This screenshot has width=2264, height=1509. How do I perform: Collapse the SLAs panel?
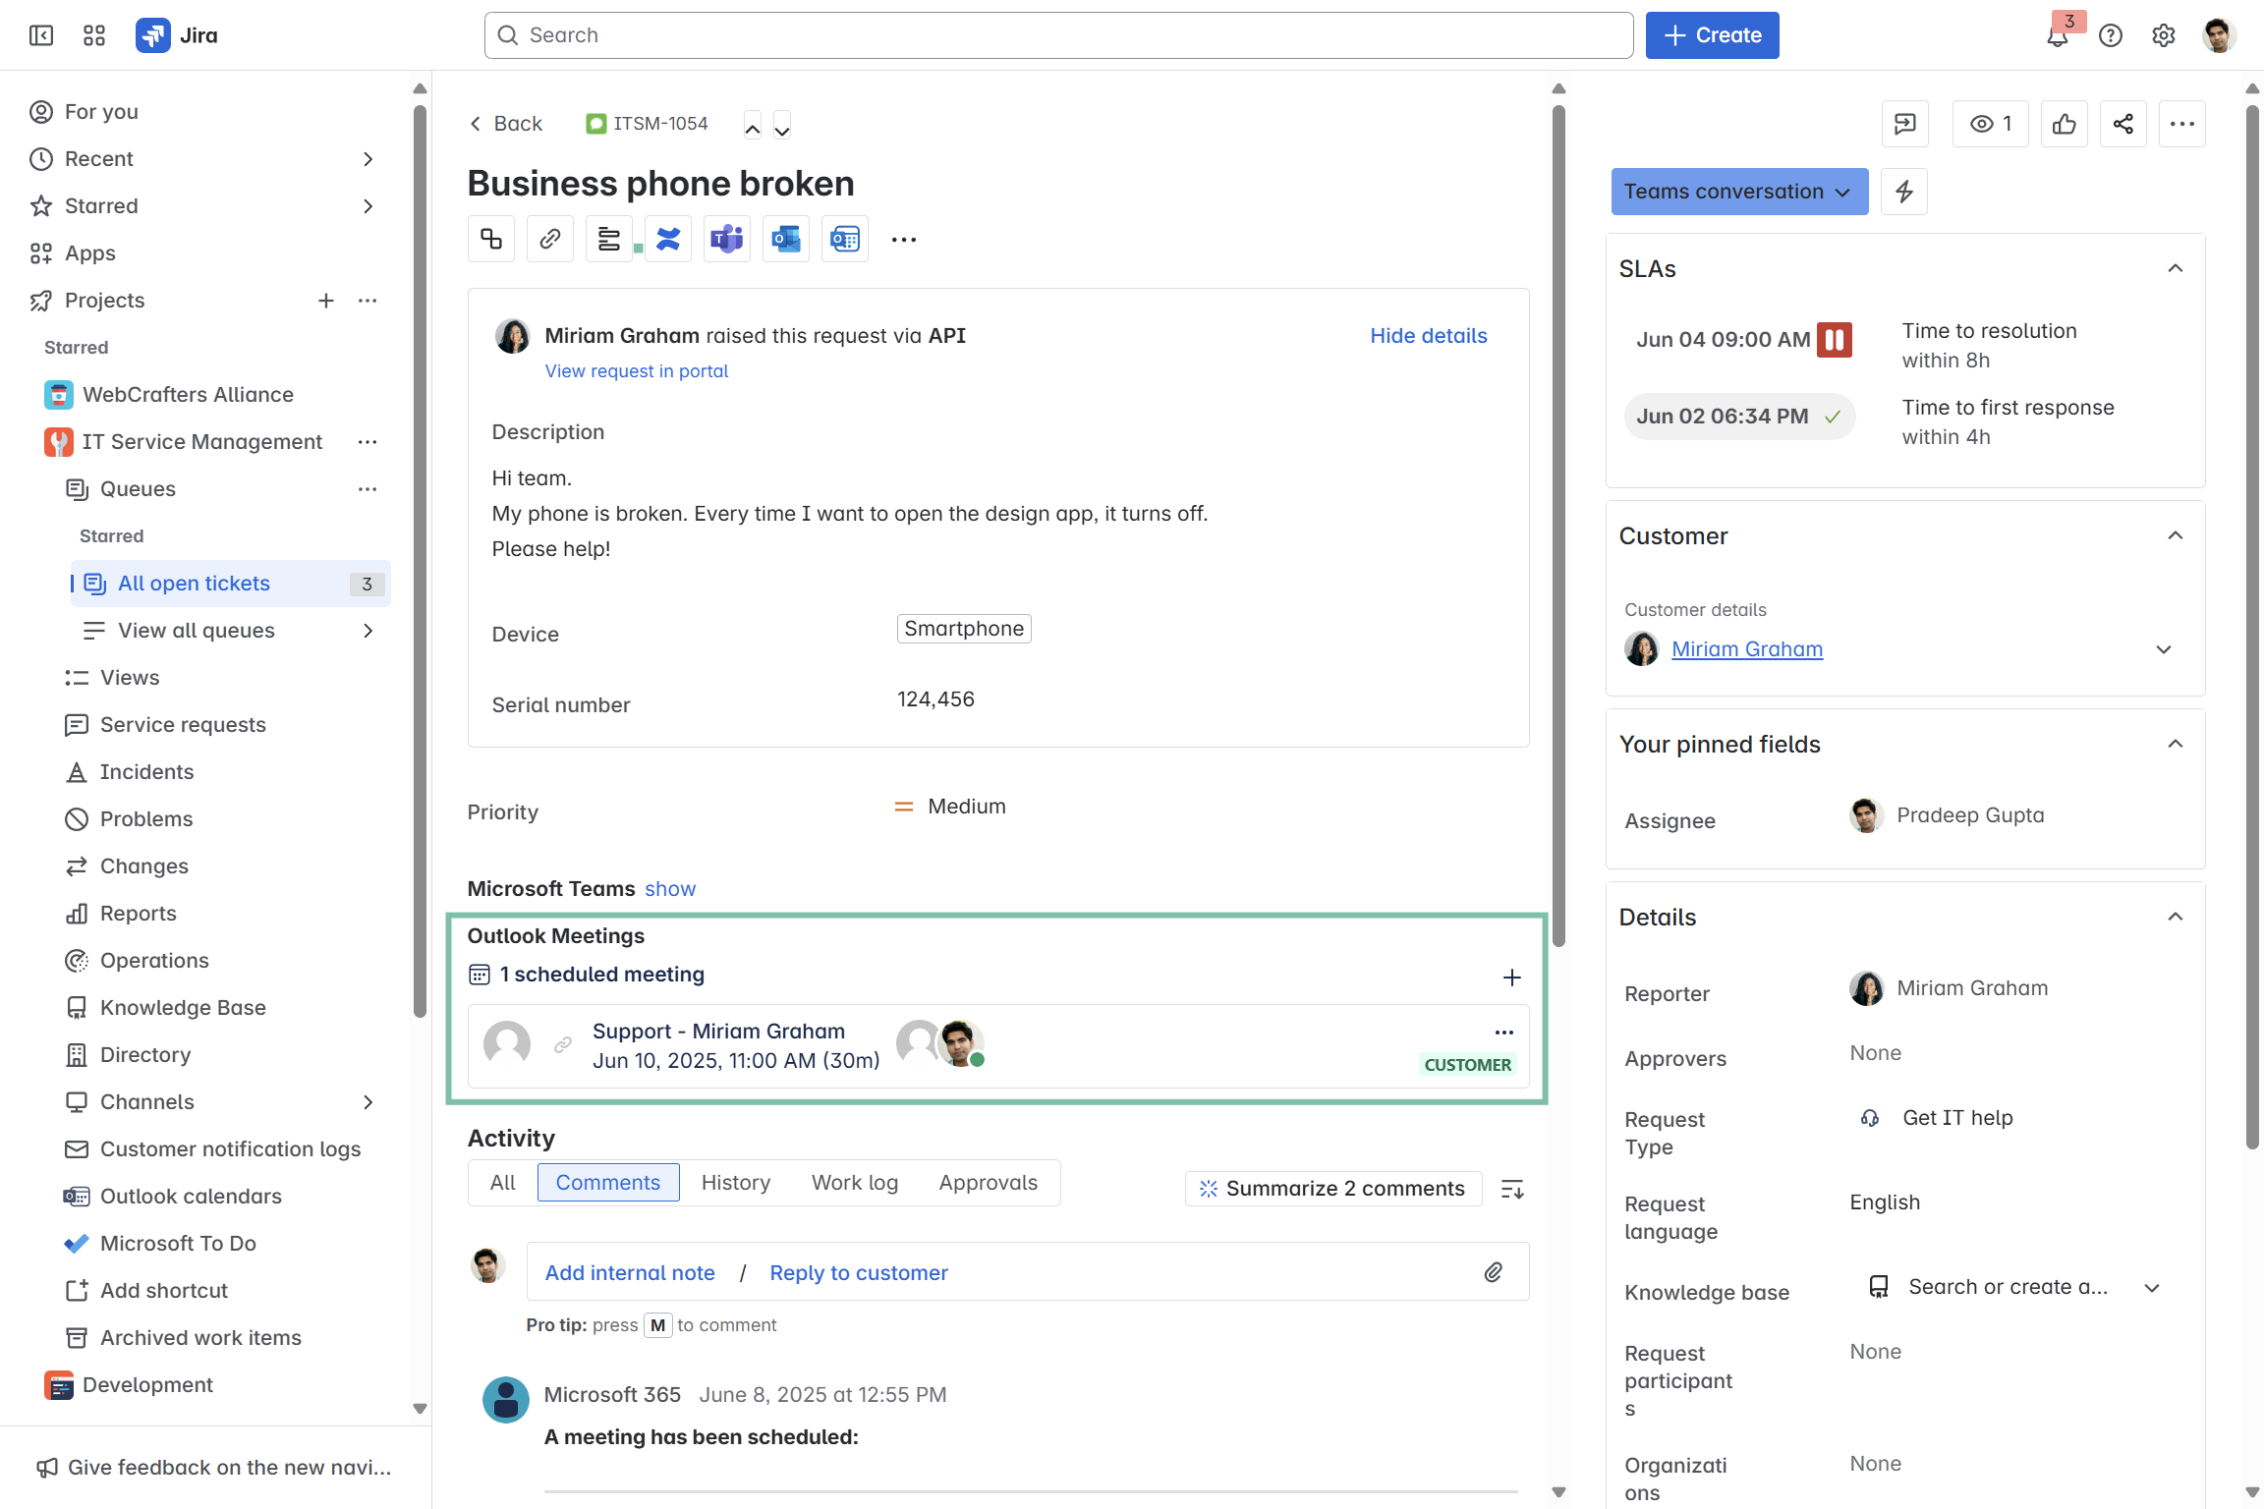click(2175, 268)
